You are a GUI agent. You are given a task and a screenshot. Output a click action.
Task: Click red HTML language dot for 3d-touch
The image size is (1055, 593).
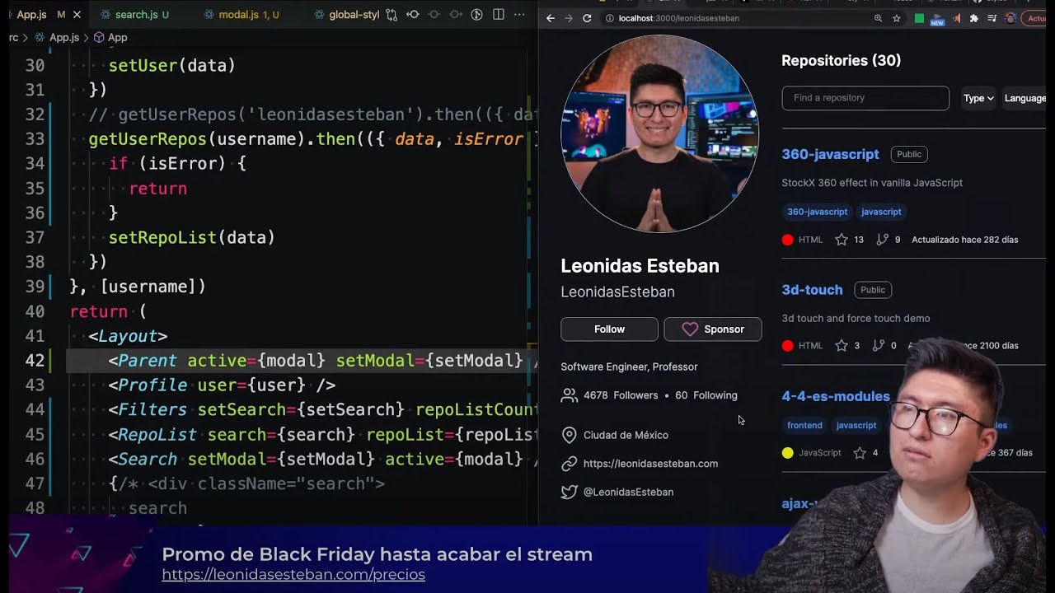[x=788, y=346]
